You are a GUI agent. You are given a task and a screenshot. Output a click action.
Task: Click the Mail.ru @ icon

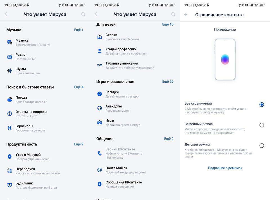click(x=100, y=170)
